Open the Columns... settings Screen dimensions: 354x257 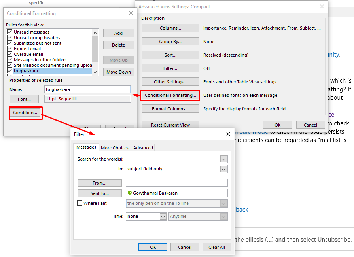coord(170,28)
